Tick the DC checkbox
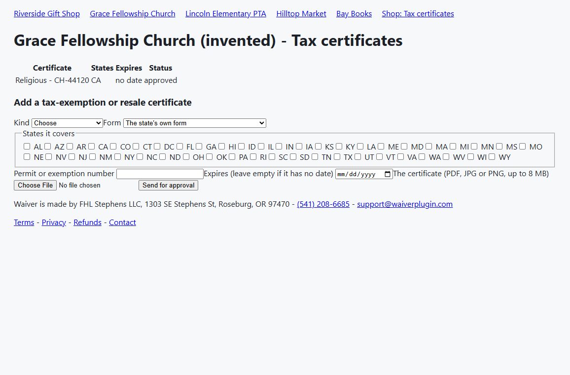This screenshot has width=570, height=375. [x=157, y=146]
